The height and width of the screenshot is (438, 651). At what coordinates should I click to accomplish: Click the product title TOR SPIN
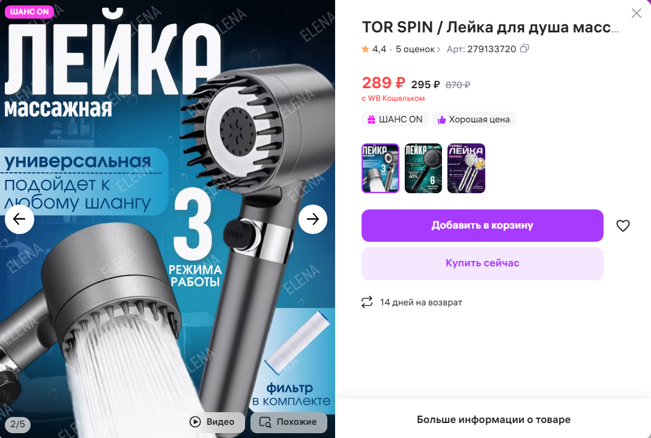tap(490, 28)
